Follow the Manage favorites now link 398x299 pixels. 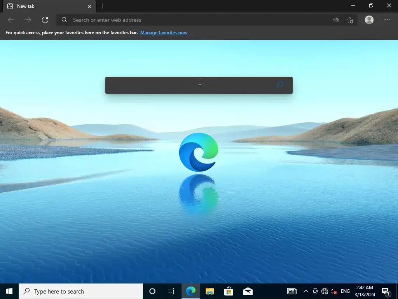[x=164, y=33]
